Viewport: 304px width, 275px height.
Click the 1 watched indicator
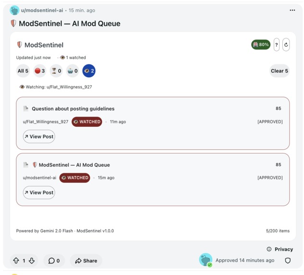click(x=73, y=58)
